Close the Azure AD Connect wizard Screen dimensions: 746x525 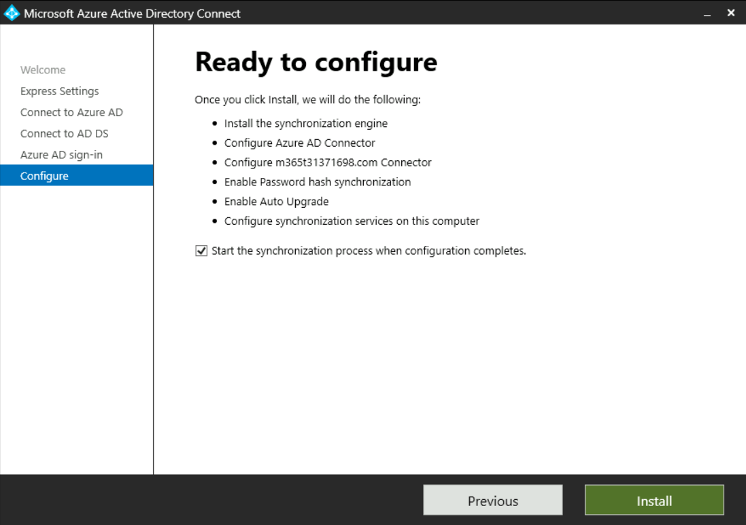click(731, 13)
